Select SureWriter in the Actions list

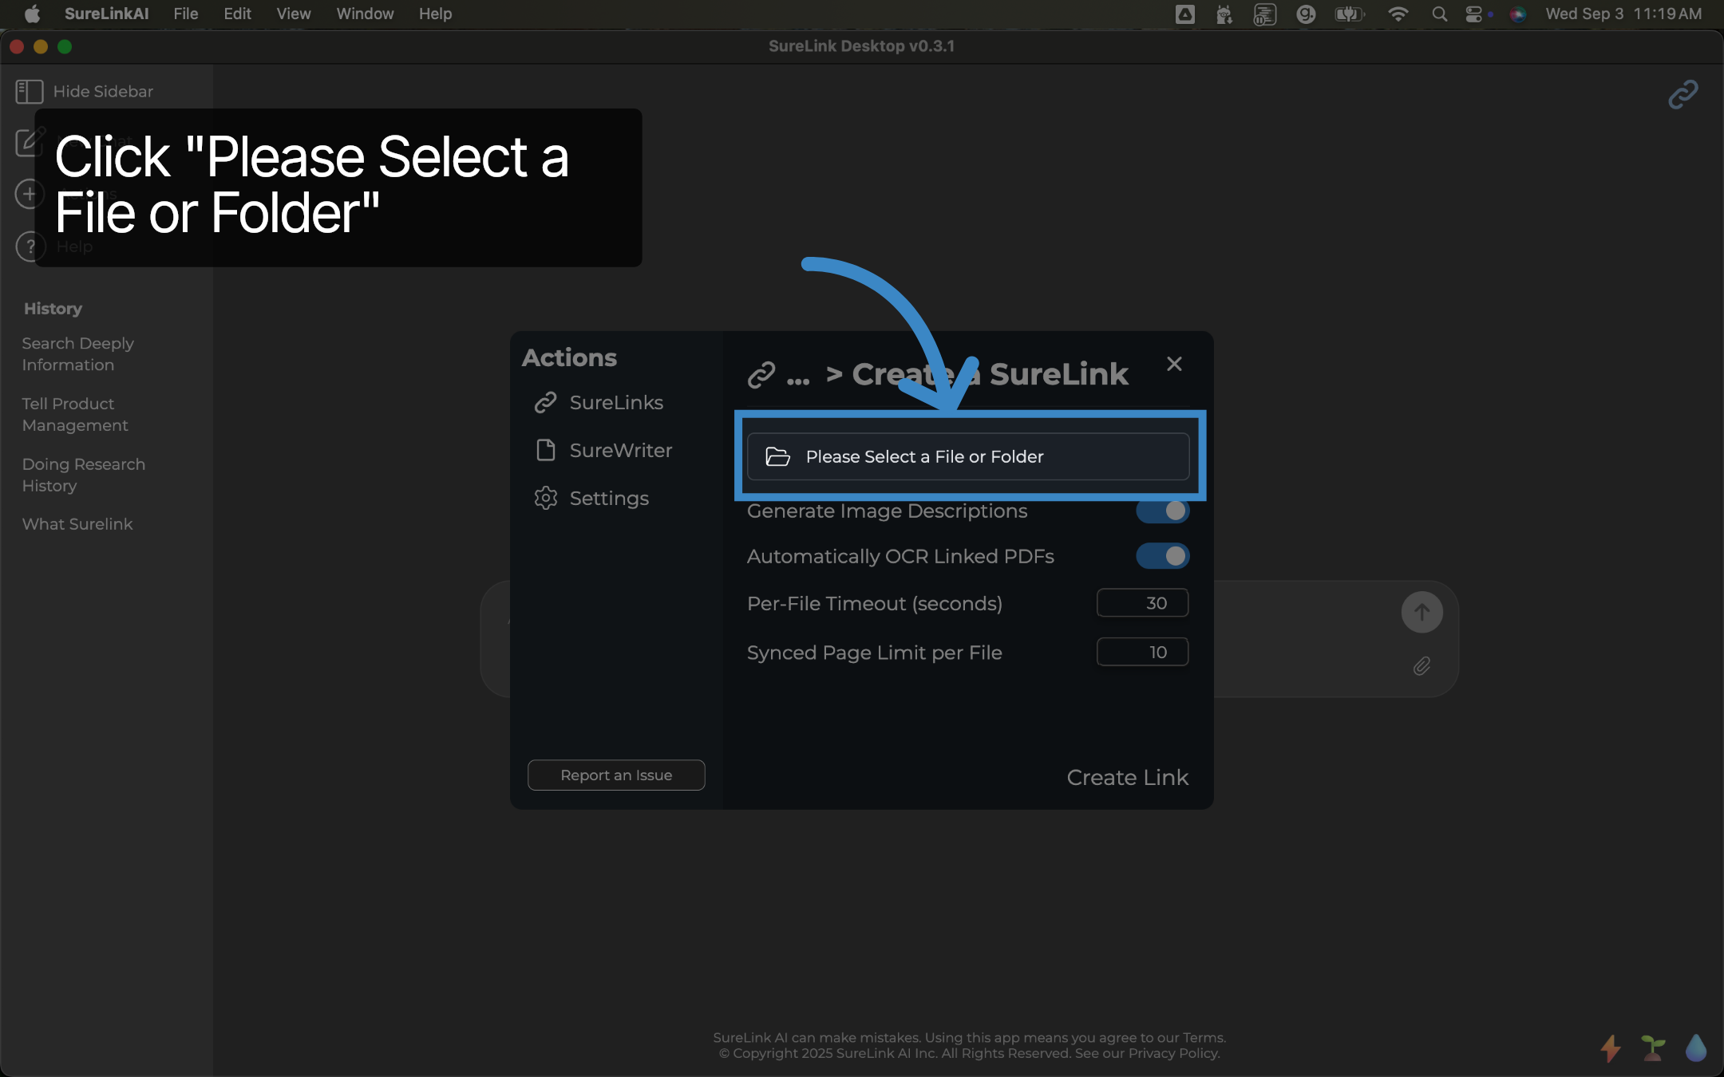point(604,451)
